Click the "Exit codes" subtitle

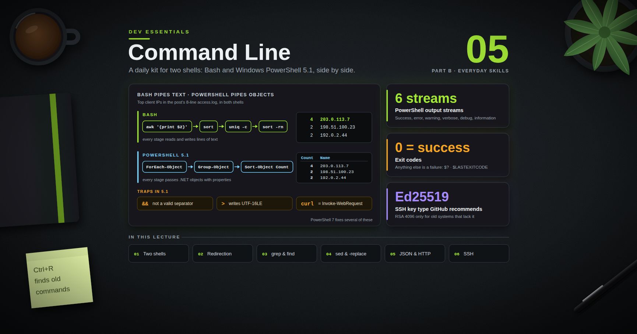coord(408,160)
